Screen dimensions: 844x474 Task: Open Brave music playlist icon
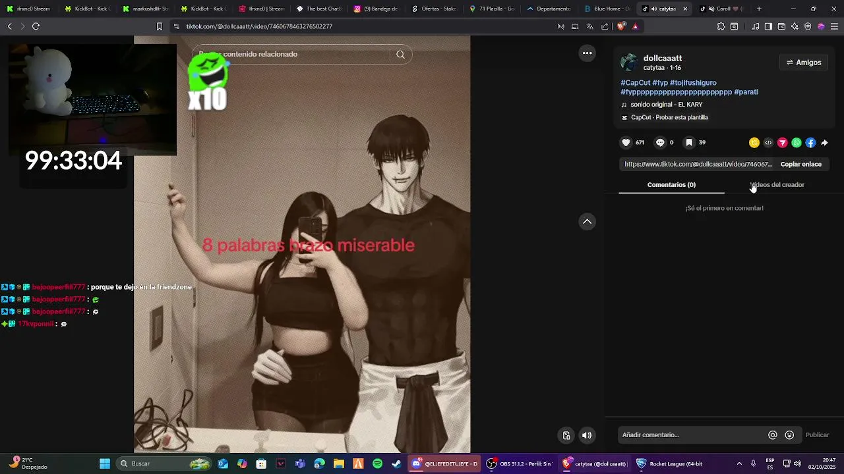point(756,26)
